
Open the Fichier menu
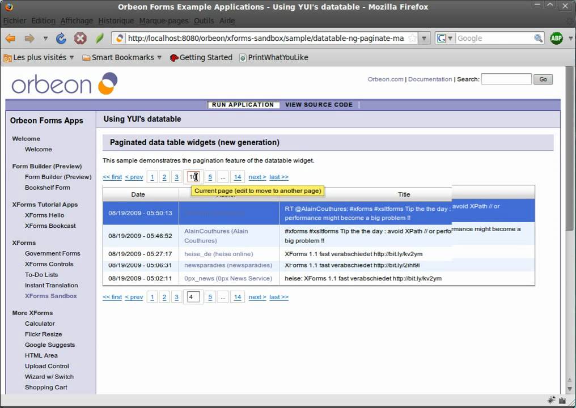point(15,21)
